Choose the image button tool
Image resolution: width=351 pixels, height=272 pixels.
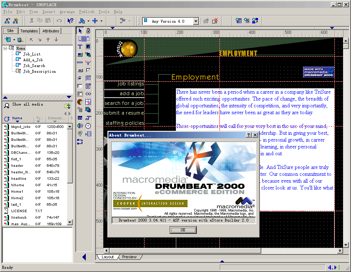click(80, 54)
